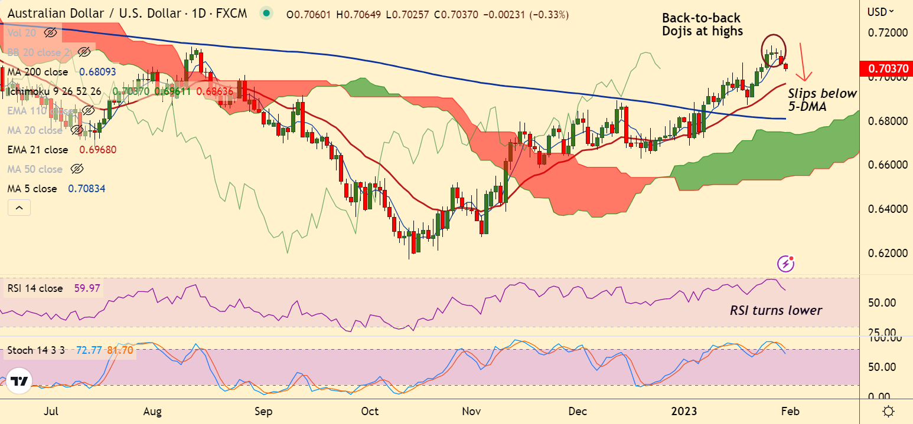This screenshot has height=424, width=913.
Task: Unhide the BB 20 close 2 indicator
Action: pos(84,52)
